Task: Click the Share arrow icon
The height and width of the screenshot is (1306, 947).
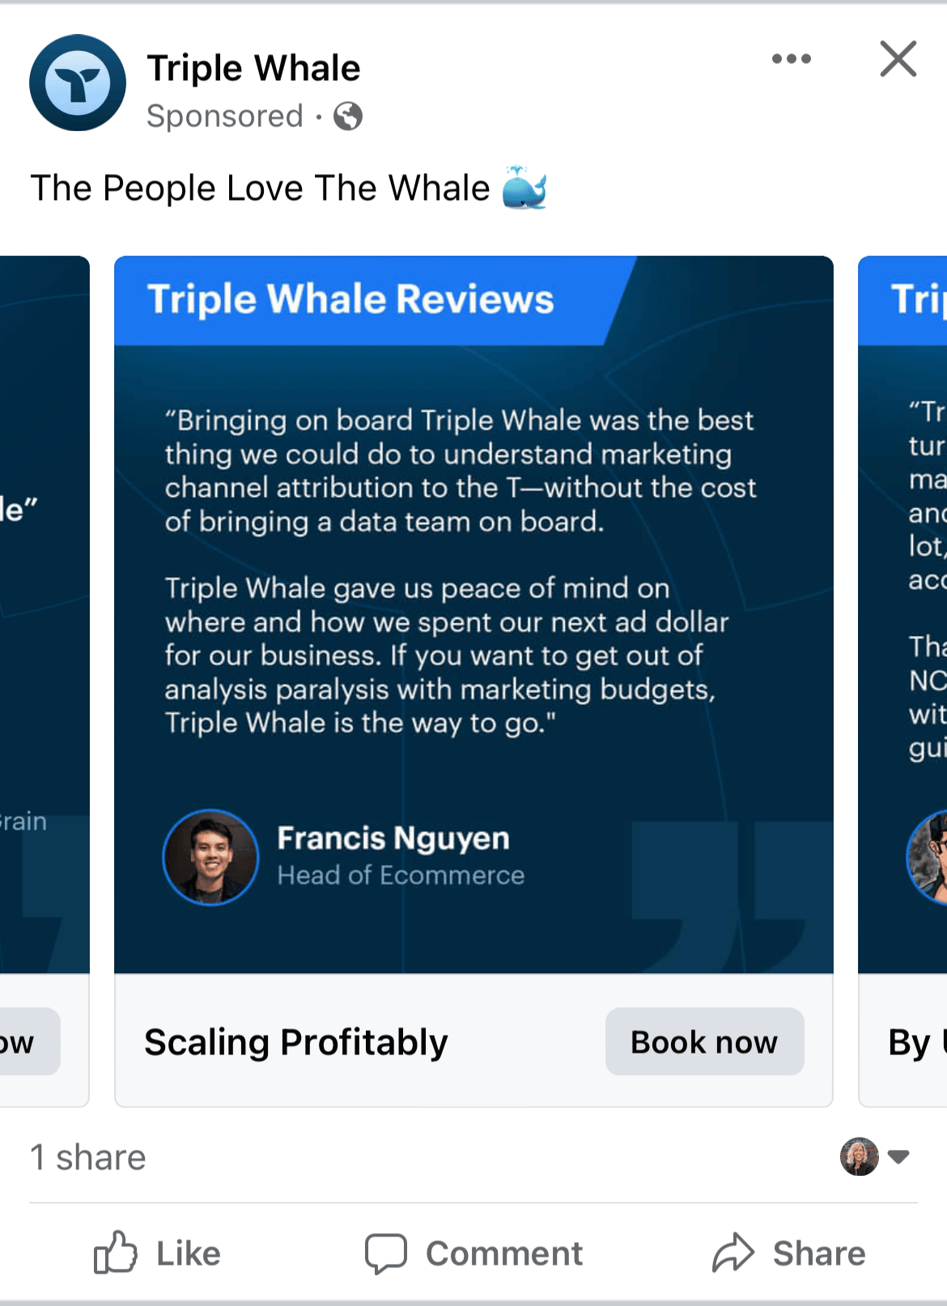Action: 733,1252
